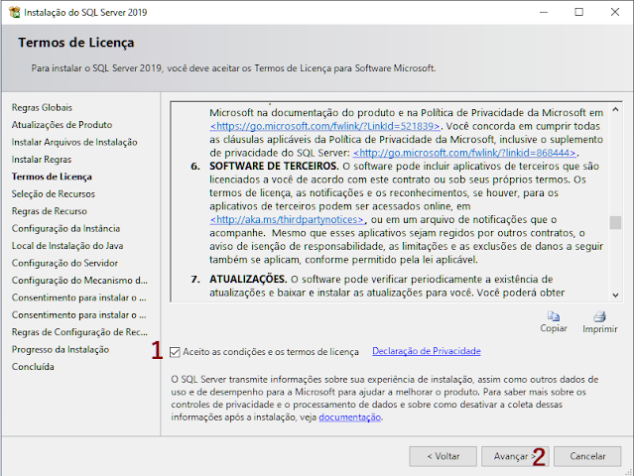This screenshot has height=476, width=634.
Task: Uncheck 'Aceito as condições e os termos de licença'
Action: click(175, 352)
